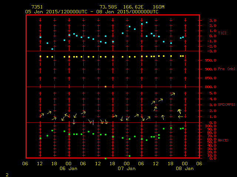This screenshot has width=237, height=177.
Task: Click the number 2 in bottom-left corner
Action: [7, 174]
